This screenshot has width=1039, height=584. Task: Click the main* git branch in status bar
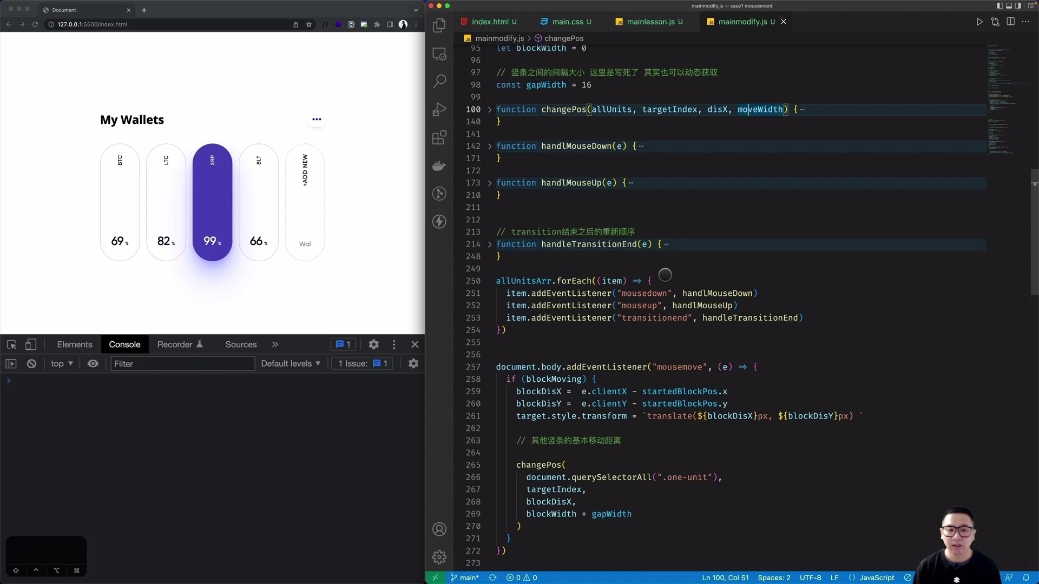[465, 578]
